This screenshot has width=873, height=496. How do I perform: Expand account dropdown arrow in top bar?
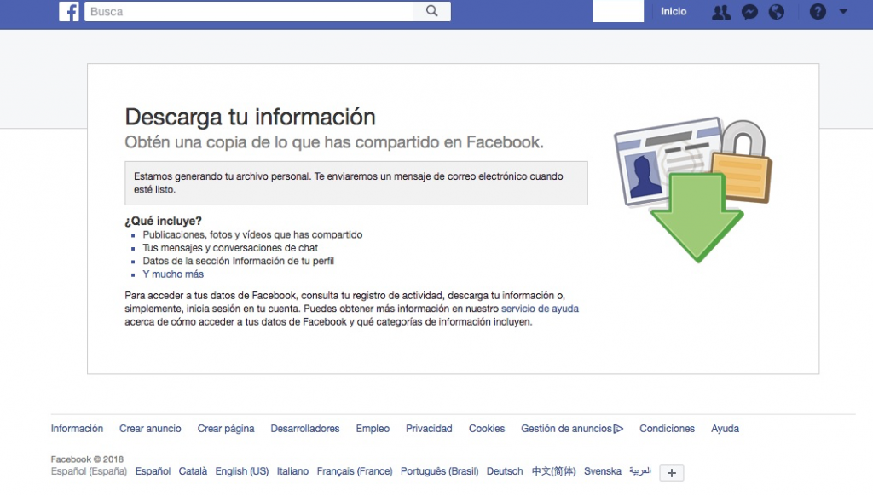click(843, 11)
